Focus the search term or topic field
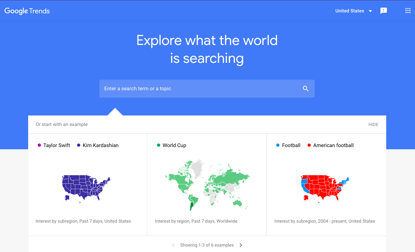Viewport: 415px width, 252px height. pos(207,89)
